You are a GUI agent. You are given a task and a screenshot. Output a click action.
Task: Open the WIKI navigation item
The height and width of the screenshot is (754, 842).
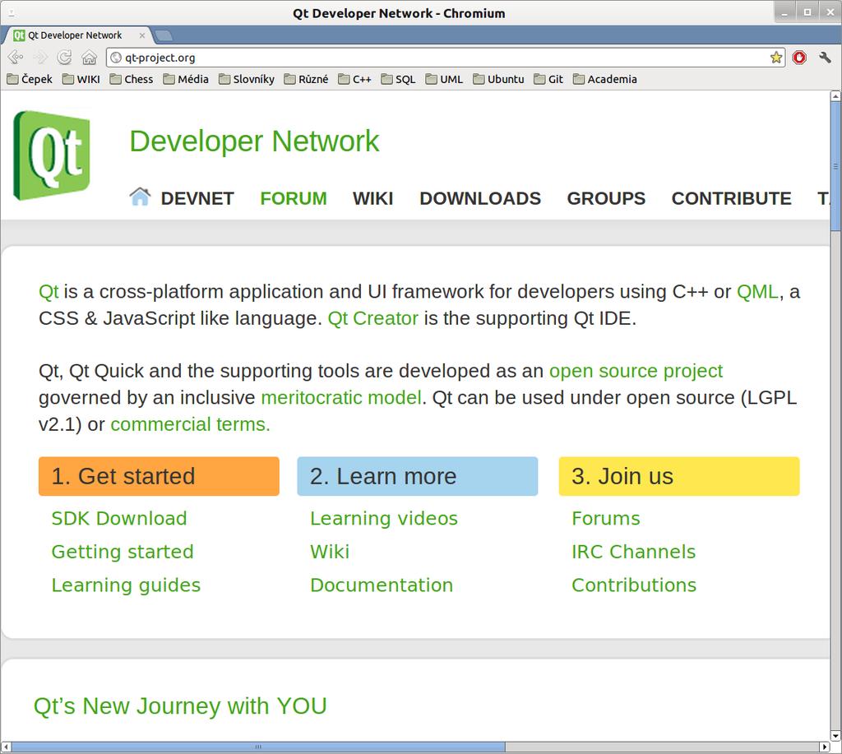(x=372, y=198)
